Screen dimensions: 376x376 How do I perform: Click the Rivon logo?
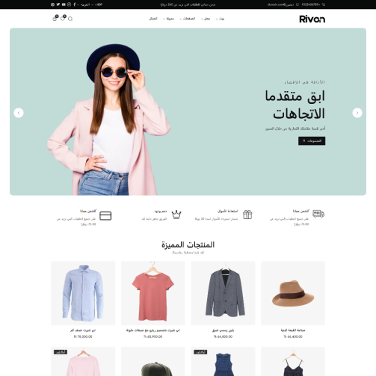[x=312, y=19]
